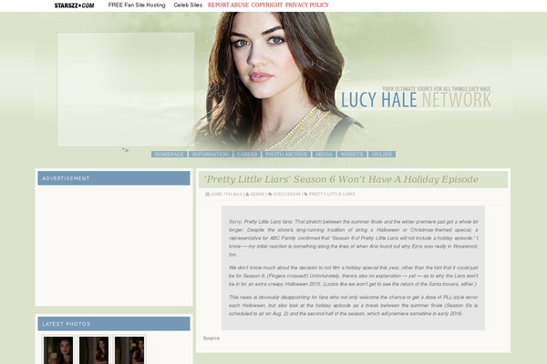The width and height of the screenshot is (547, 364).
Task: Open the first latest photo thumbnail
Action: click(58, 349)
